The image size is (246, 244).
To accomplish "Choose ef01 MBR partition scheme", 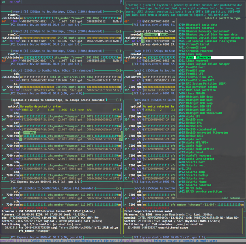I will click(x=198, y=87).
